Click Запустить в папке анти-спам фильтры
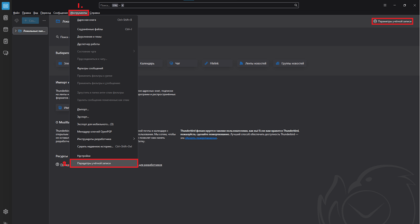The image size is (420, 224). click(x=104, y=93)
